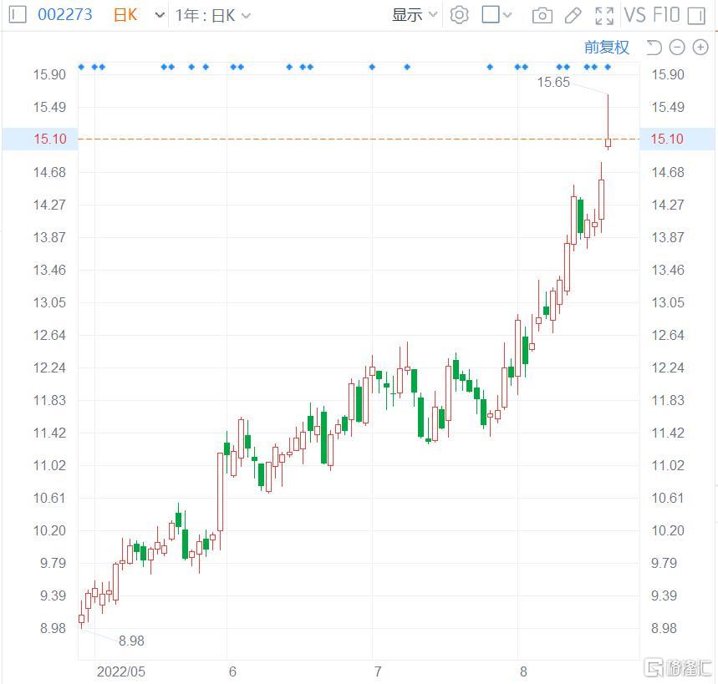Click the 12.24 label on left price axis

[49, 367]
